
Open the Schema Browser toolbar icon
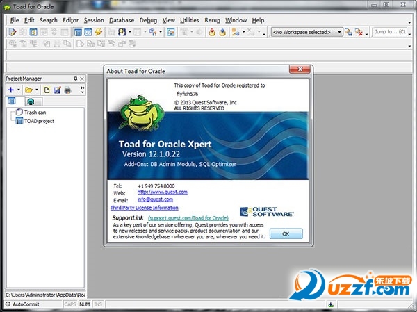33,32
